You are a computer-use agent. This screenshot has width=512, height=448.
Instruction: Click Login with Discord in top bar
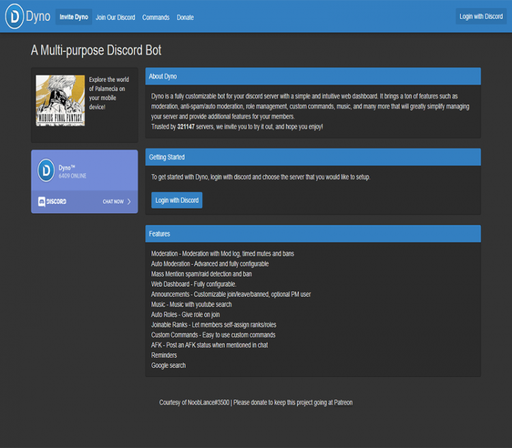pos(481,16)
